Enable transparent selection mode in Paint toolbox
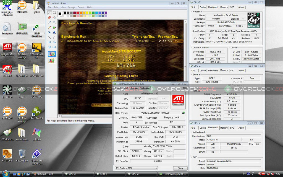The height and width of the screenshot is (177, 283). [52, 60]
